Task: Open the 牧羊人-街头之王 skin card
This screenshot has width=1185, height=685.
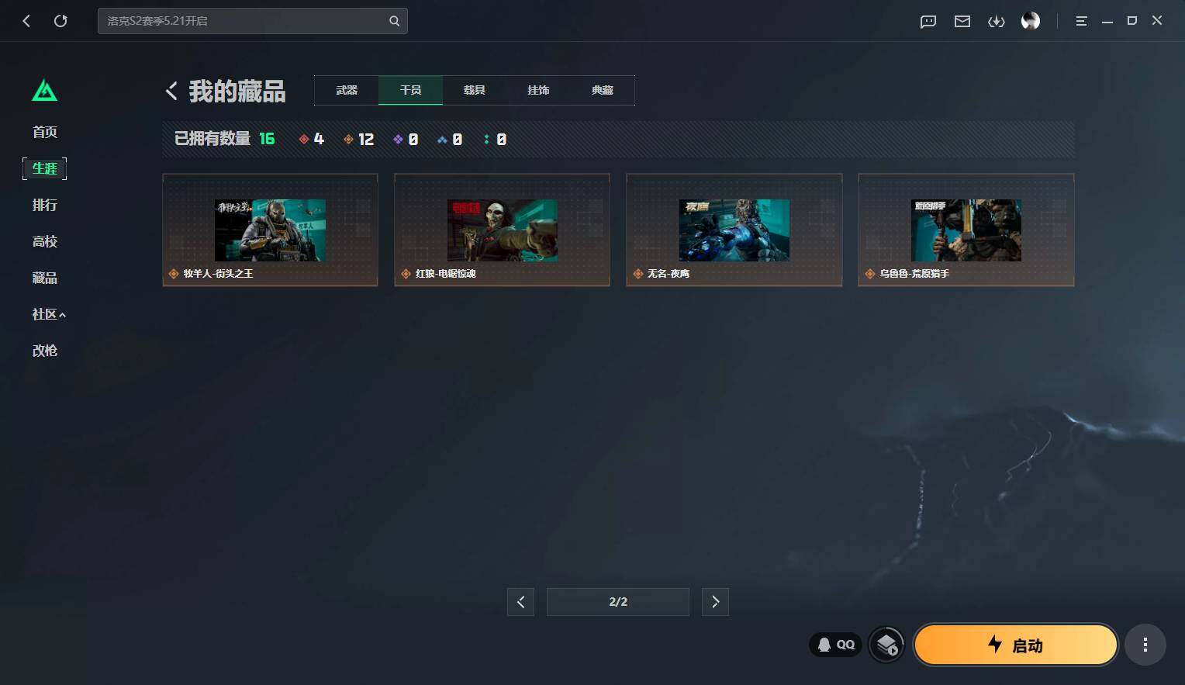Action: pos(270,230)
